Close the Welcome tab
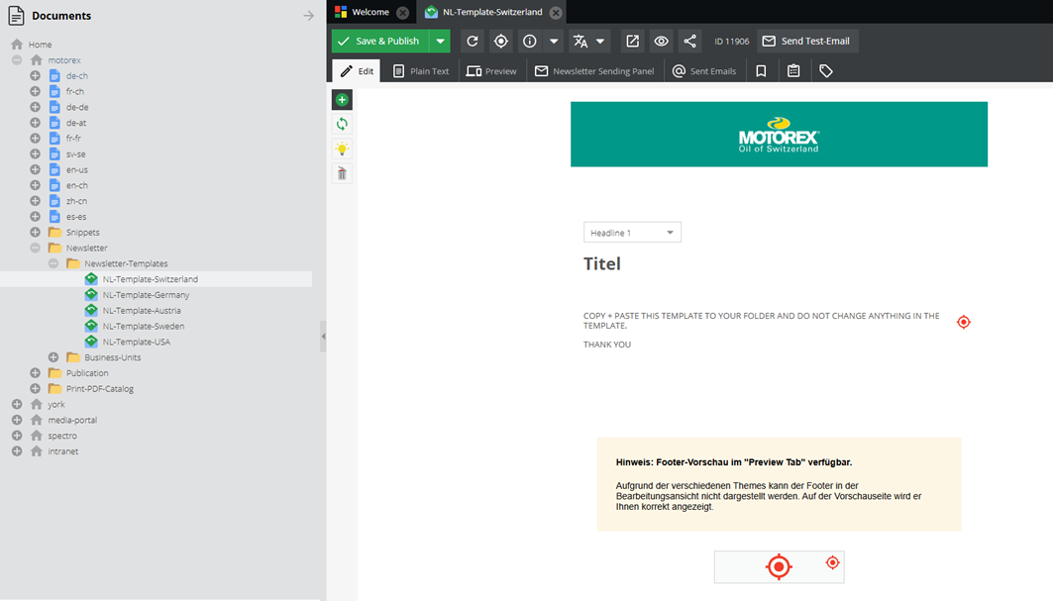 pos(402,13)
